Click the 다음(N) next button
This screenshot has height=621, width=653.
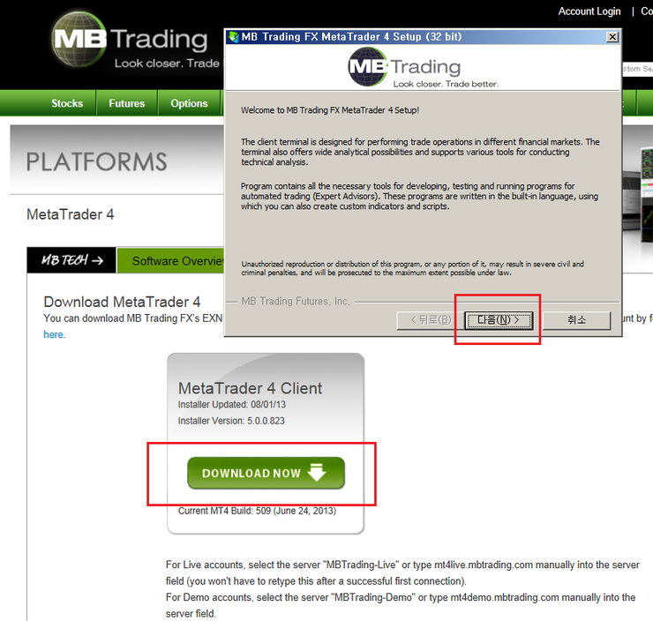point(499,320)
